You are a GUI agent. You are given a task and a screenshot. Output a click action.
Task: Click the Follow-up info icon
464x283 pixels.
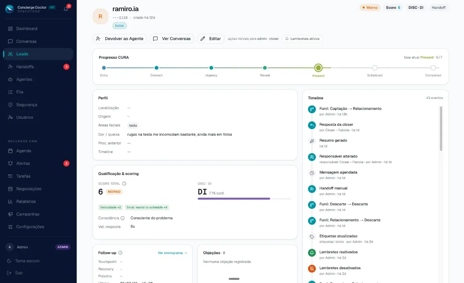[120, 253]
